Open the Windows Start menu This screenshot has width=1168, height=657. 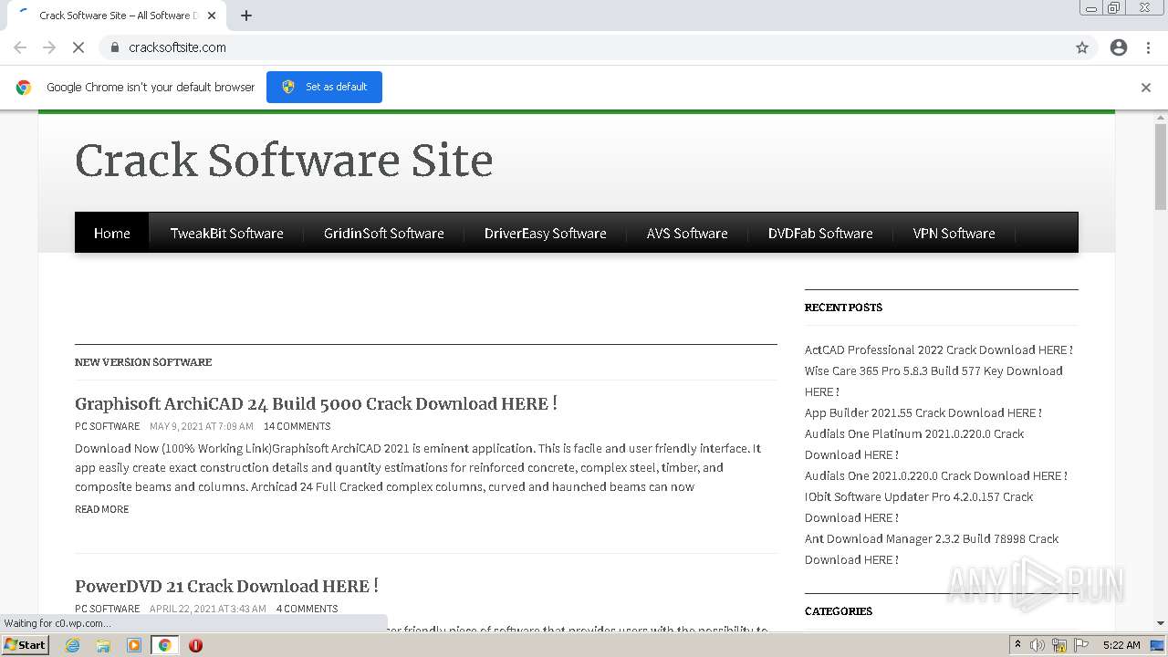[26, 644]
